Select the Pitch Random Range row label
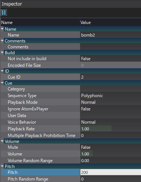 click(28, 179)
